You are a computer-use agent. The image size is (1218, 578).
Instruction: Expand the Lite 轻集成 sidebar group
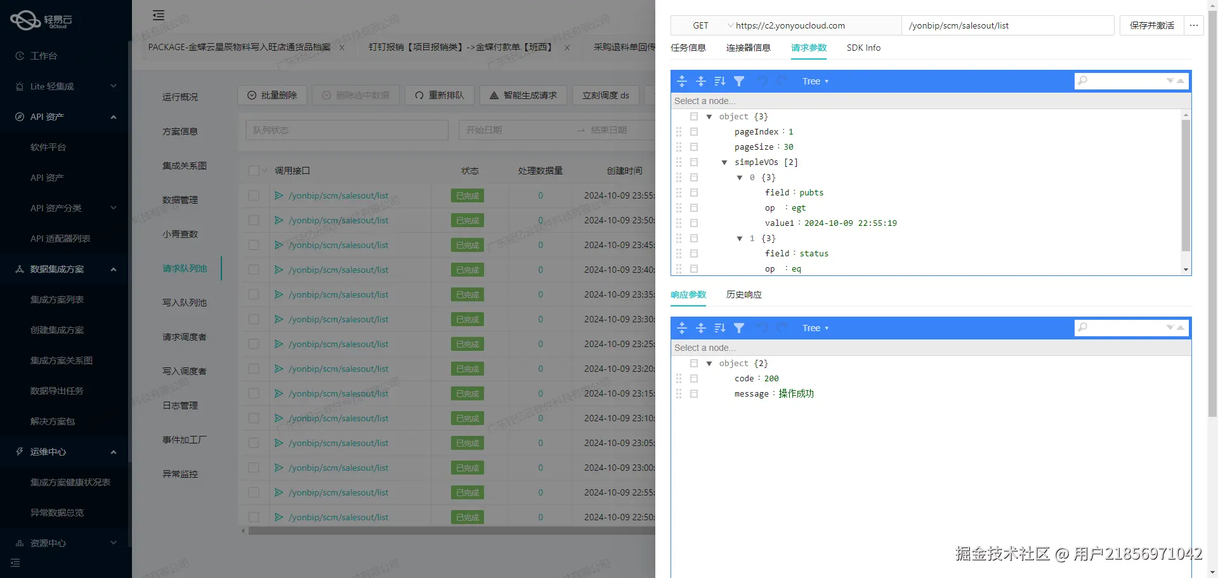click(66, 86)
